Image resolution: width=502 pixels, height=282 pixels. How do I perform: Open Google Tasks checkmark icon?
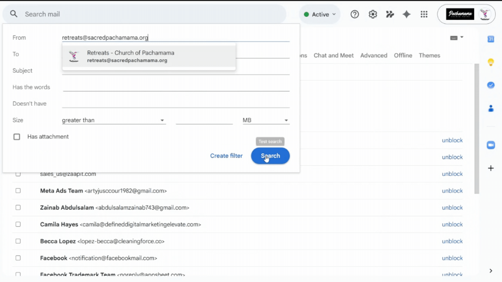point(491,85)
